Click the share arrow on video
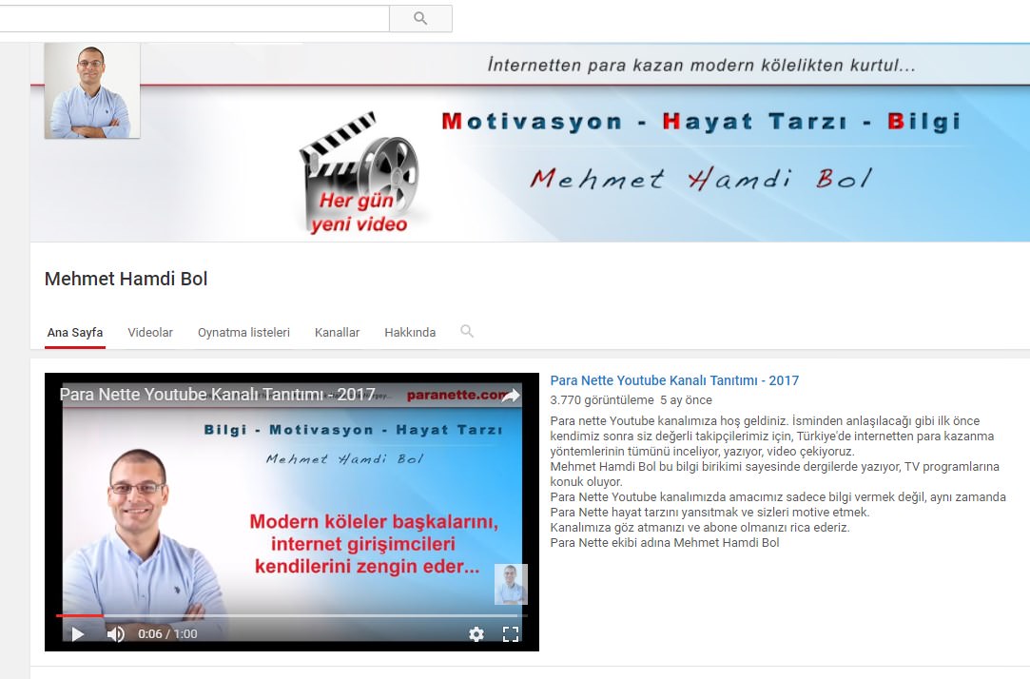Image resolution: width=1030 pixels, height=679 pixels. point(511,396)
